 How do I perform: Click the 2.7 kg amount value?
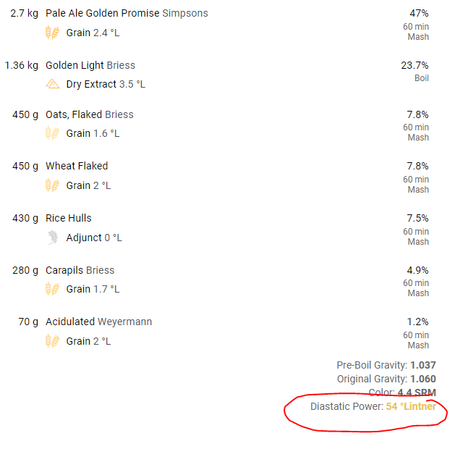pyautogui.click(x=24, y=13)
